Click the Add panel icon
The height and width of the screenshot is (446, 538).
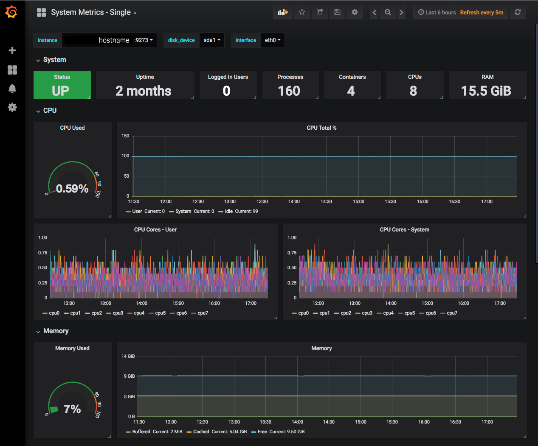pos(282,12)
